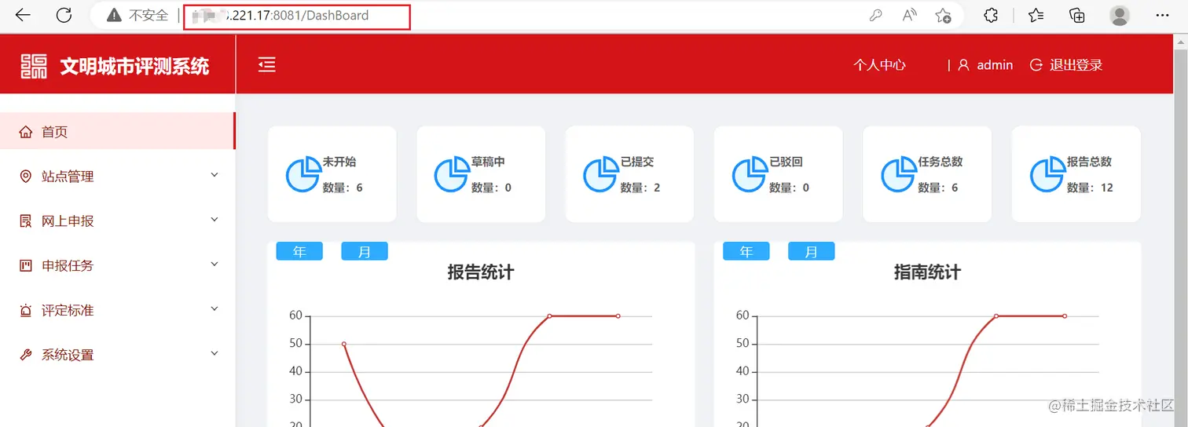Viewport: 1188px width, 427px height.
Task: Click the logout arrow icon
Action: [1036, 65]
